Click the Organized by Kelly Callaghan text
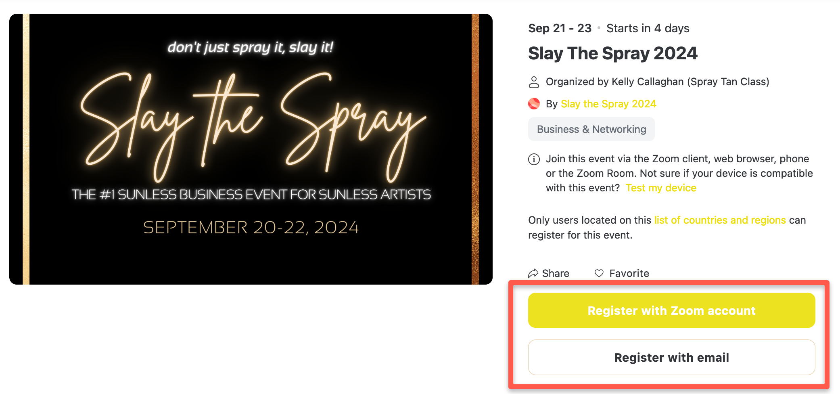 tap(657, 82)
